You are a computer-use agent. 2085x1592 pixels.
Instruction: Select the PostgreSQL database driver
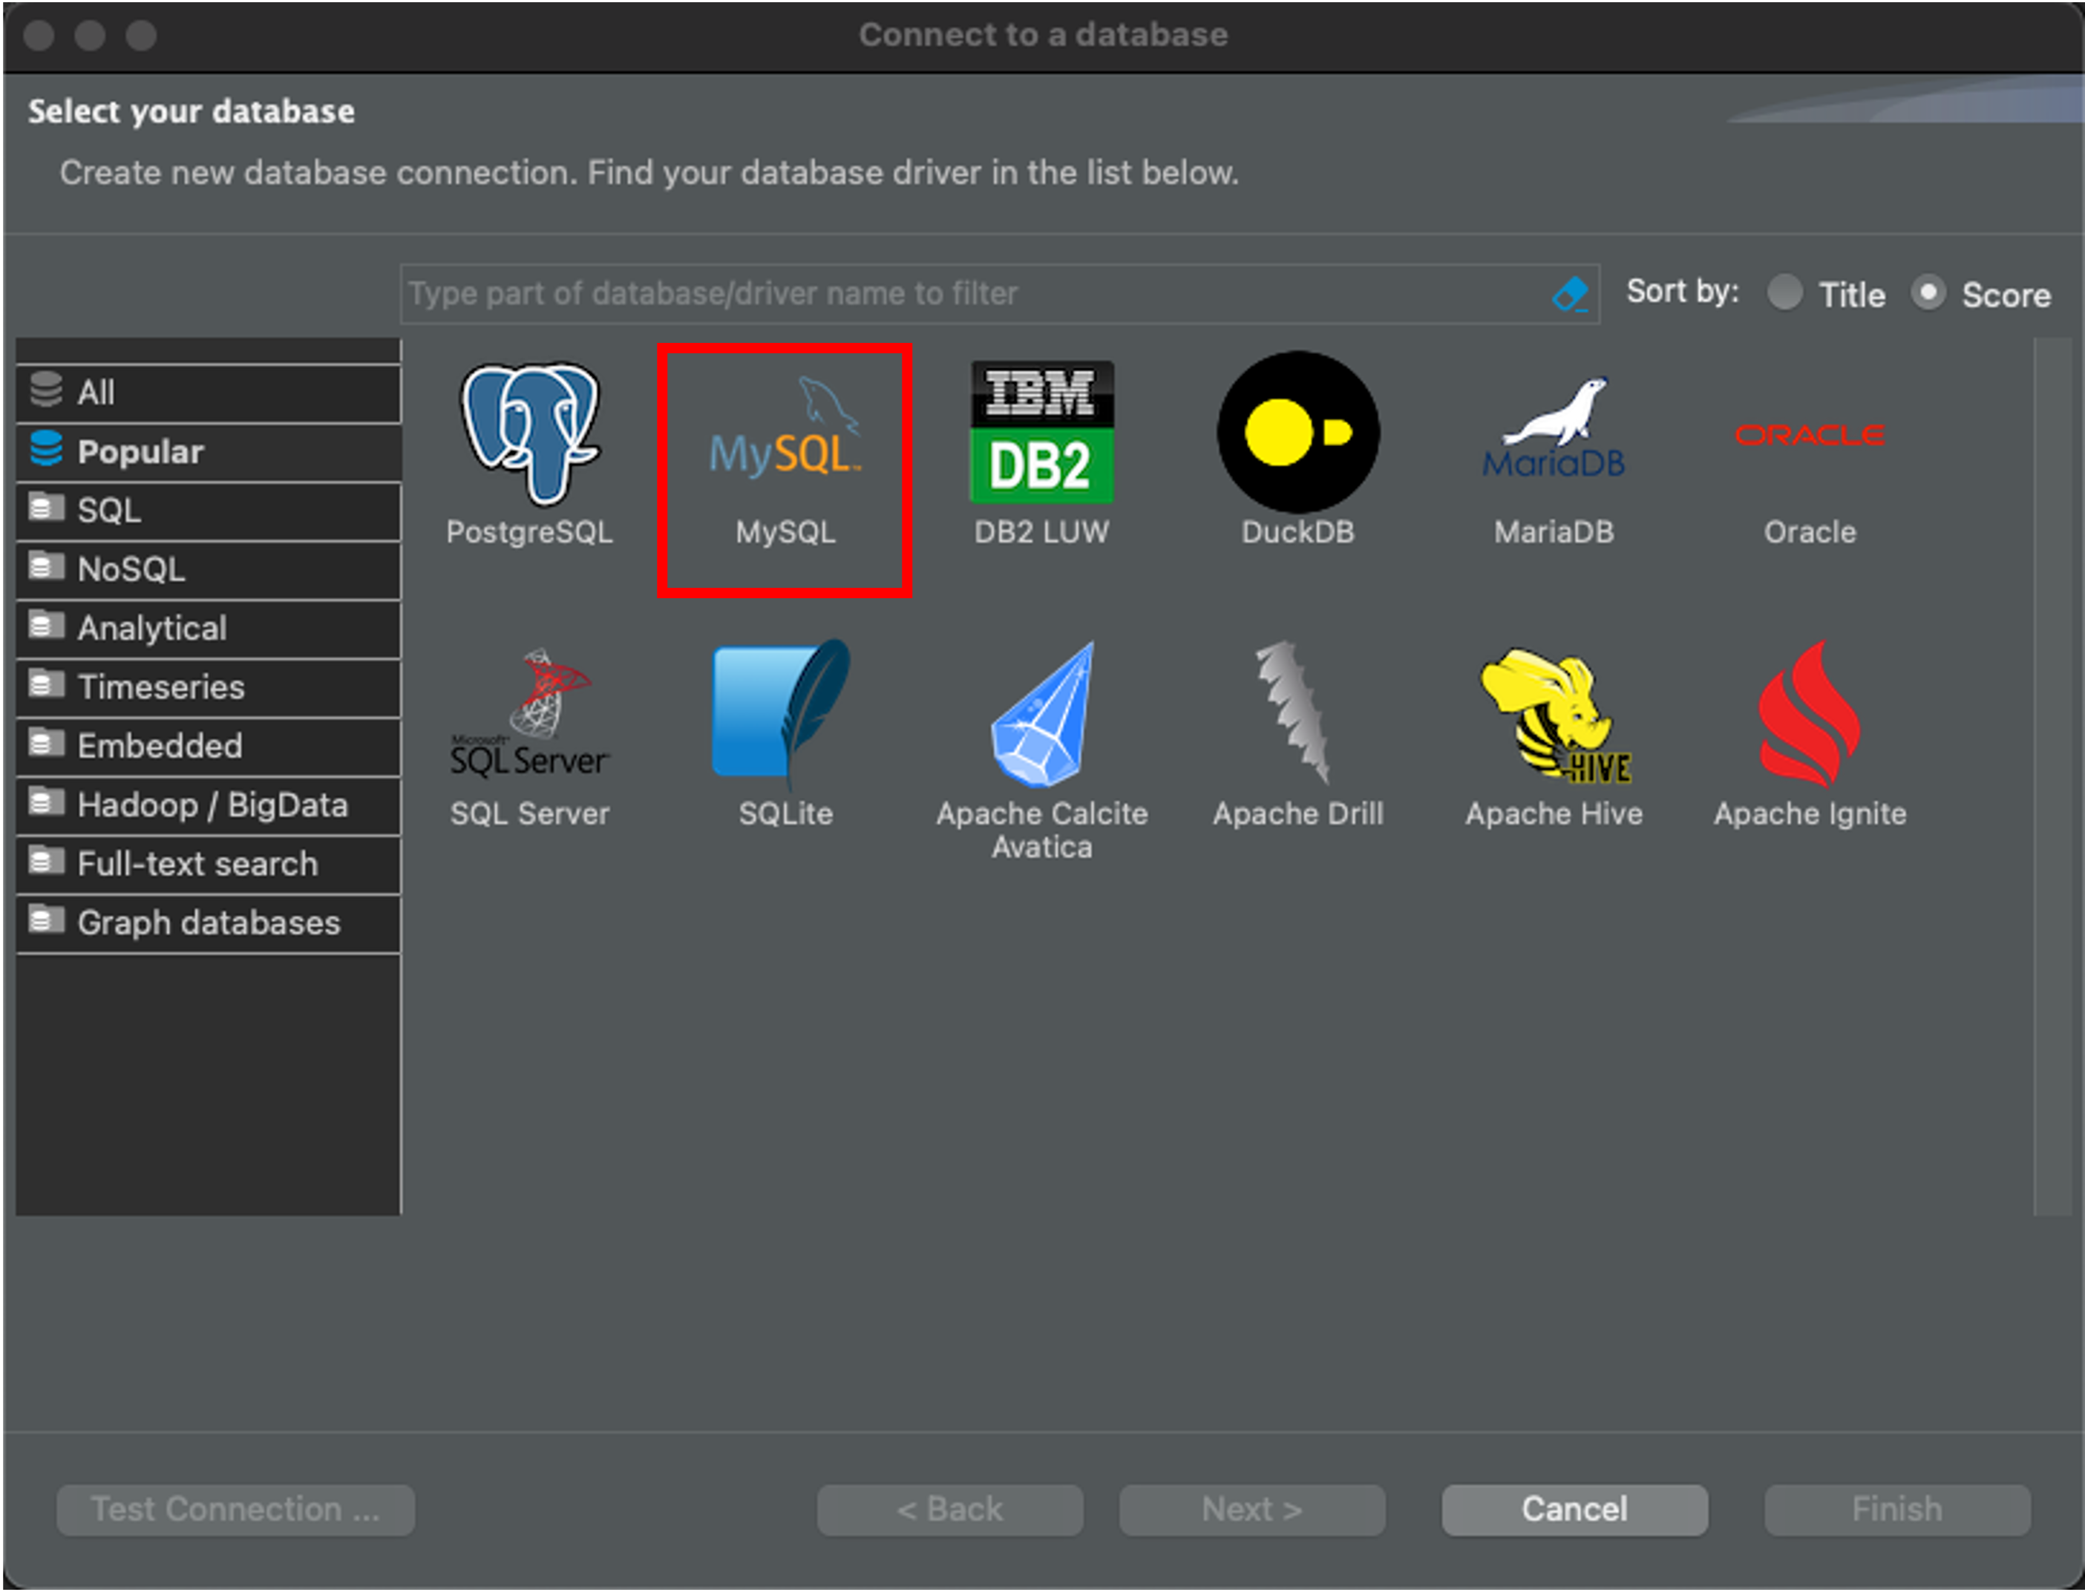(x=528, y=445)
